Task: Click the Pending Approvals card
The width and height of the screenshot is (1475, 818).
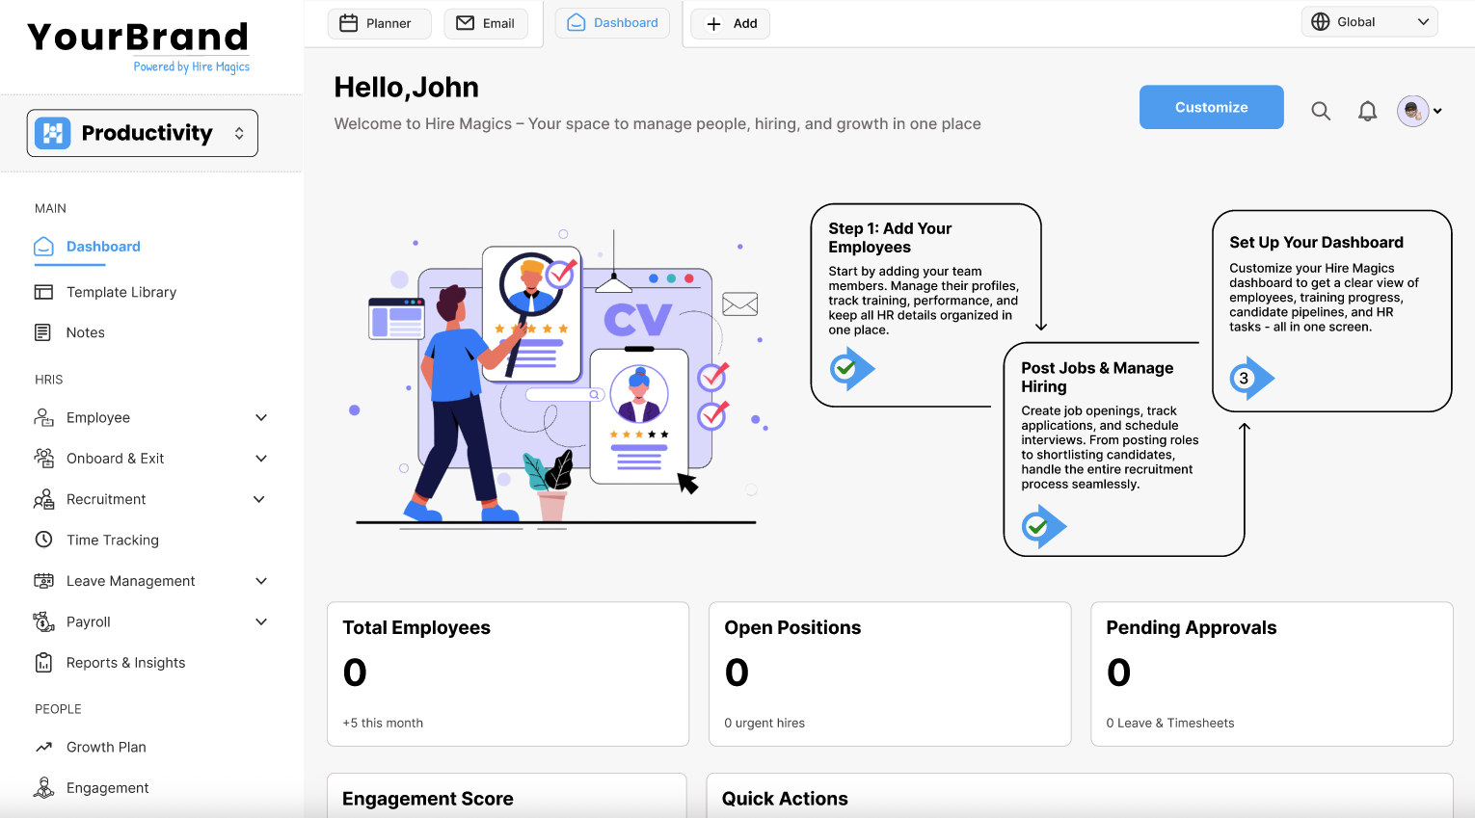Action: click(1272, 673)
